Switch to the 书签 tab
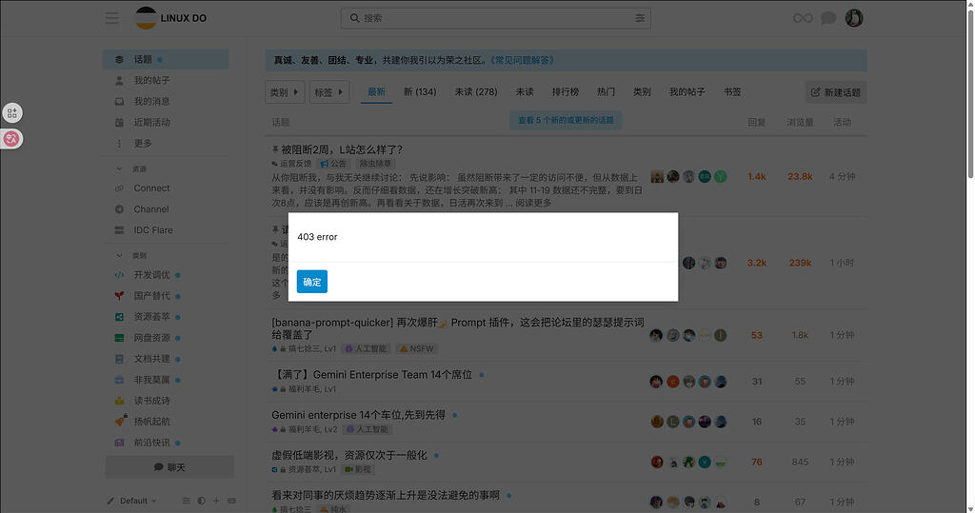975x513 pixels. (732, 92)
